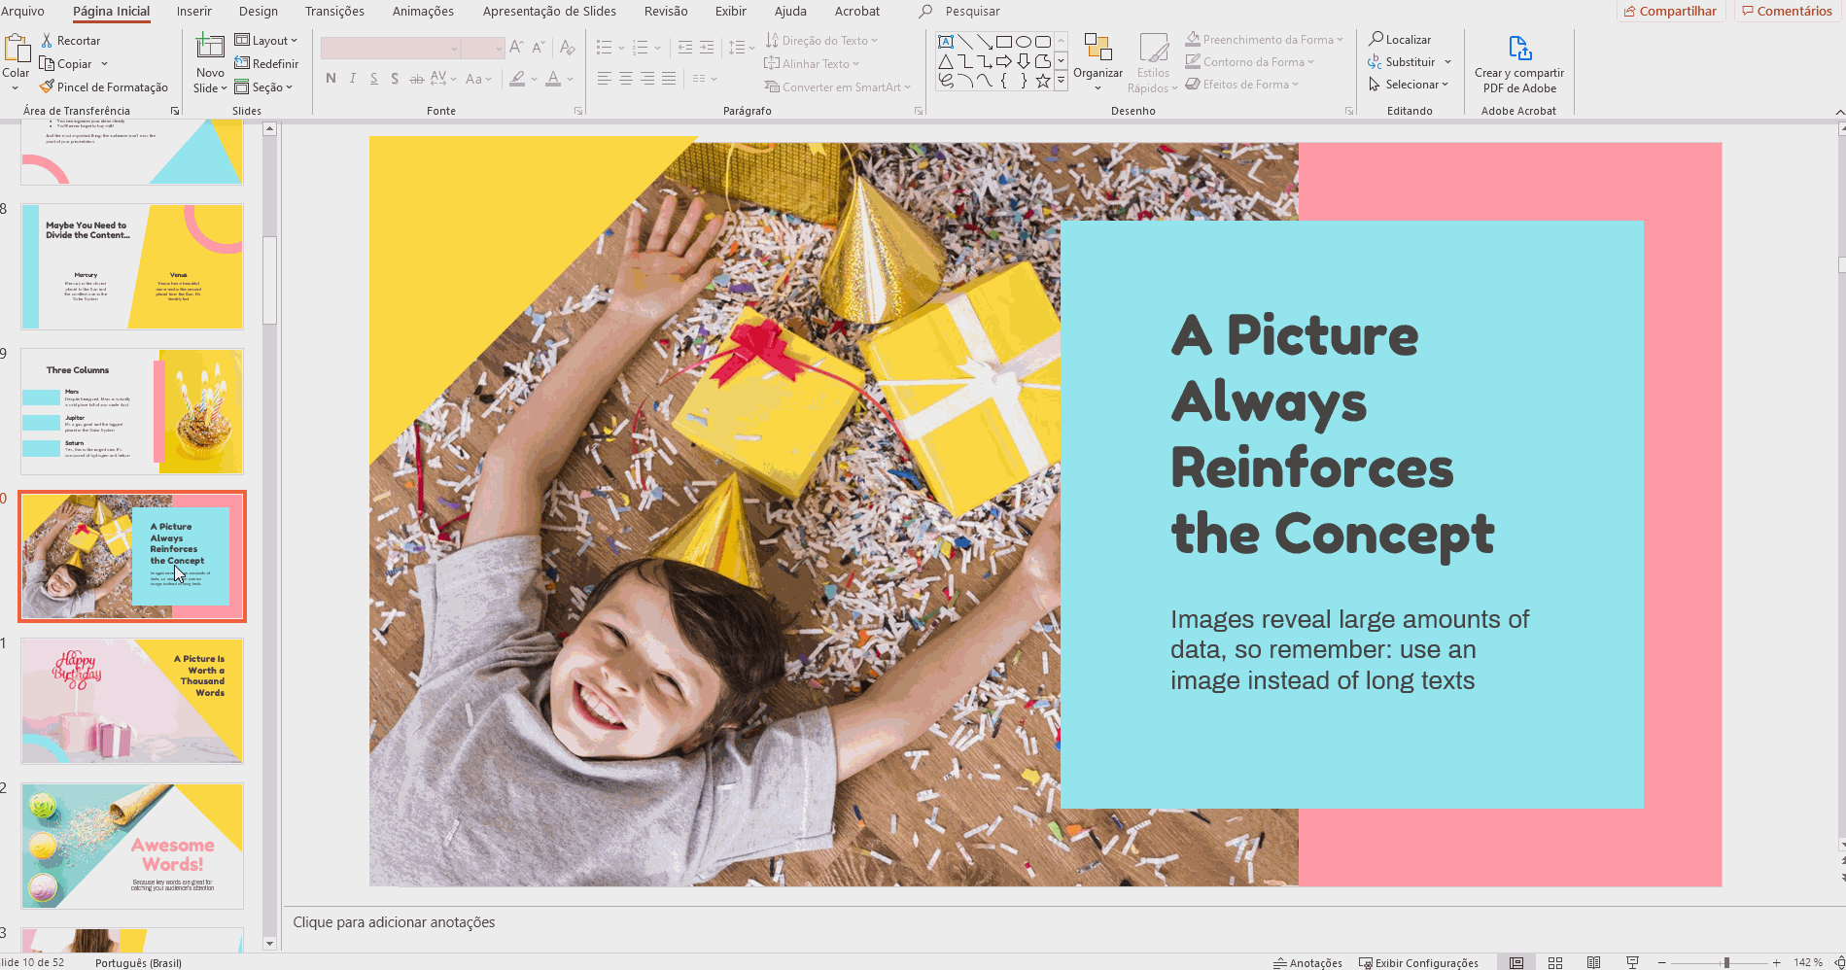The height and width of the screenshot is (970, 1846).
Task: Click Converter em SmartArt icon
Action: [x=772, y=87]
